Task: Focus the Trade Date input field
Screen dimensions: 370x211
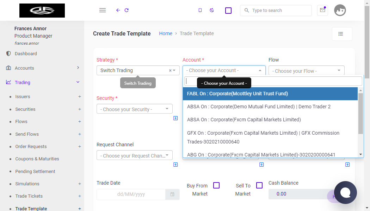Action: [131, 194]
